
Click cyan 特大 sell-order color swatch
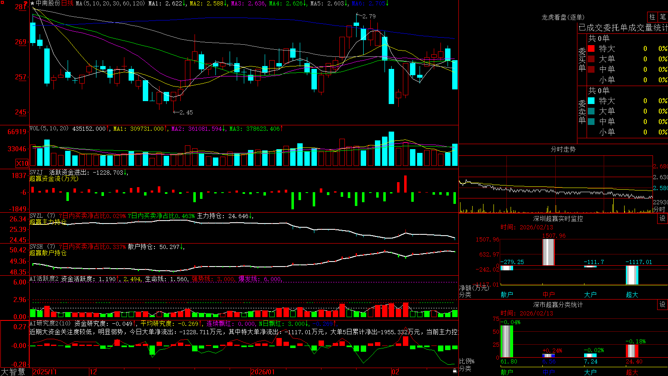pyautogui.click(x=591, y=101)
